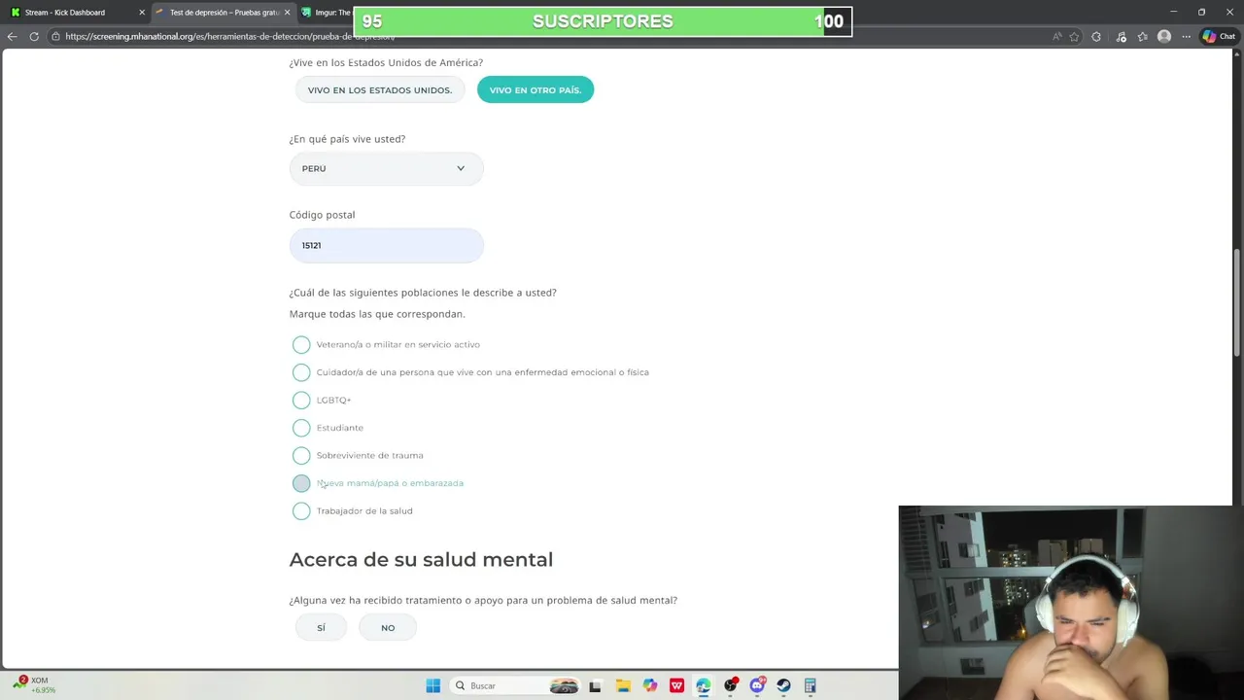Screen dimensions: 1244x700
Task: Open Copilot app in taskbar
Action: click(x=649, y=685)
